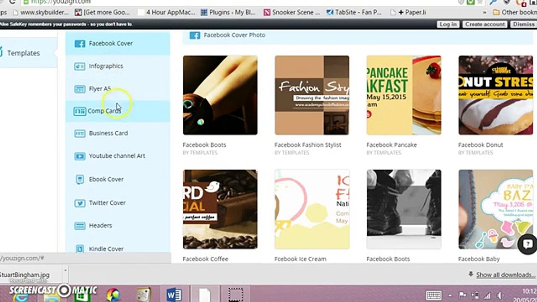
Task: Click the Kindle Cover sidebar icon
Action: [x=80, y=249]
